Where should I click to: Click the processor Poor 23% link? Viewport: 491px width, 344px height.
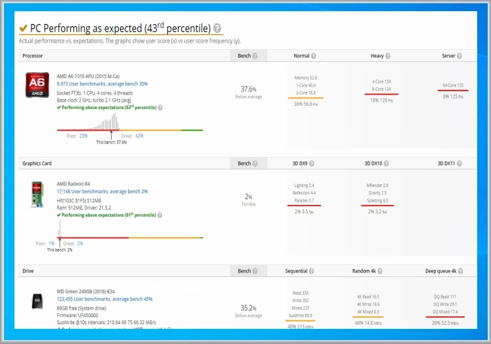click(83, 136)
